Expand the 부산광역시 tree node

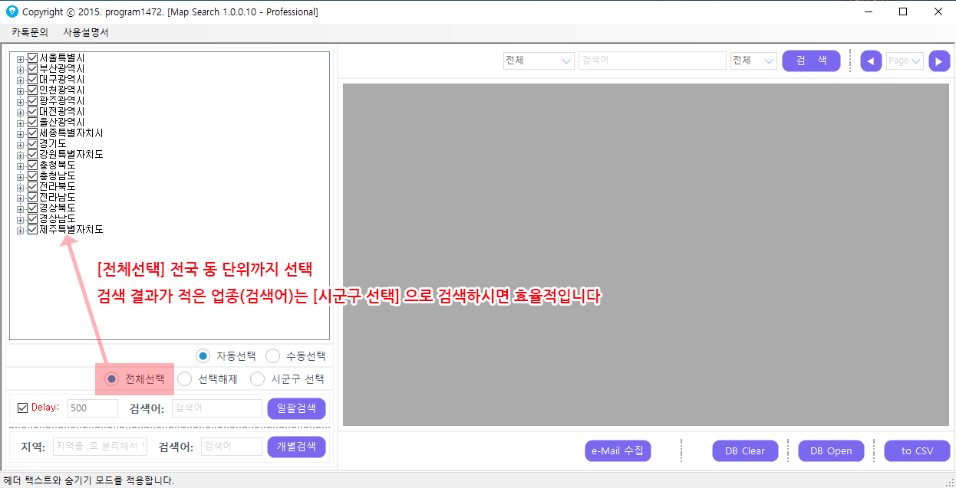click(x=21, y=69)
